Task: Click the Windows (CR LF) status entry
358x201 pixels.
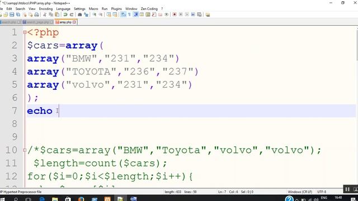Action: [300, 192]
